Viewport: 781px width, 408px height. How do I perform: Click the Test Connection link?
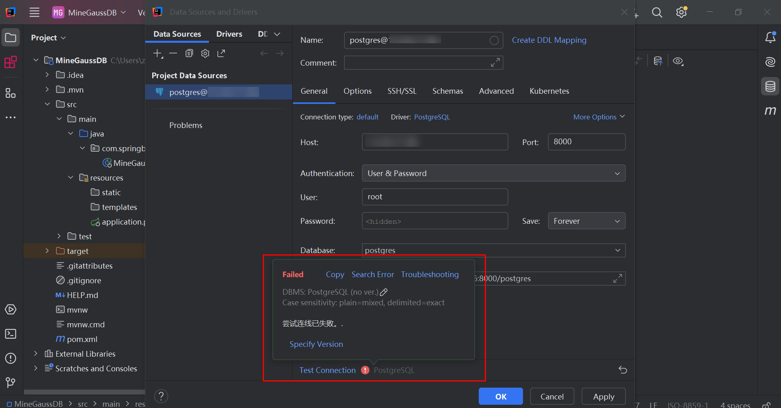tap(328, 370)
